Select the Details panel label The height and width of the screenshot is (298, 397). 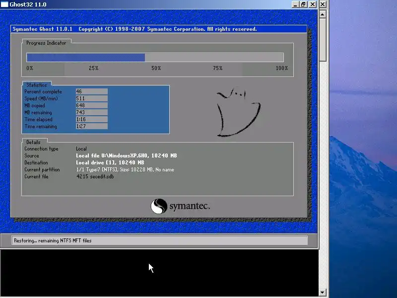pyautogui.click(x=33, y=142)
